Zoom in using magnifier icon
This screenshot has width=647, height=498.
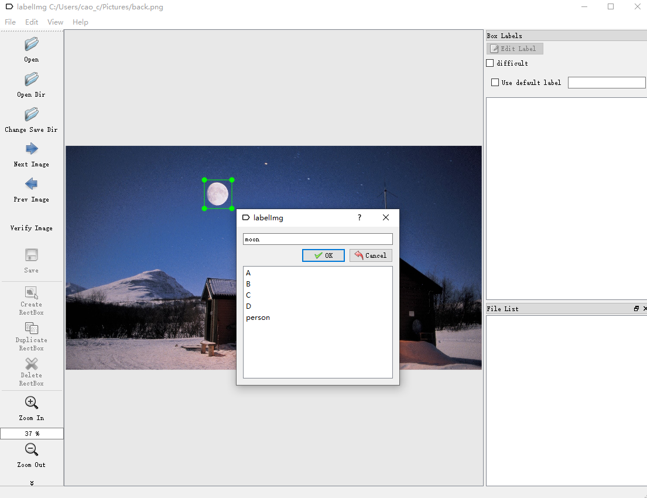32,403
